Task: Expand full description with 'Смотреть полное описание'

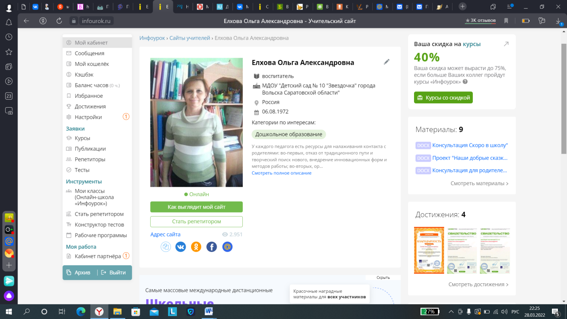Action: coord(281,173)
